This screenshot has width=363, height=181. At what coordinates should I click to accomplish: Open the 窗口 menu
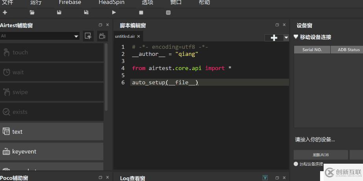[176, 2]
